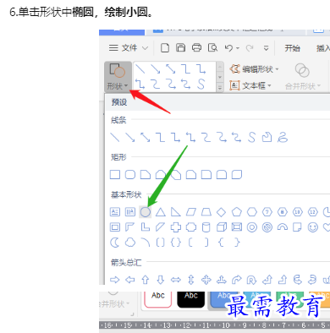Select the isosceles triangle shape

point(161,212)
